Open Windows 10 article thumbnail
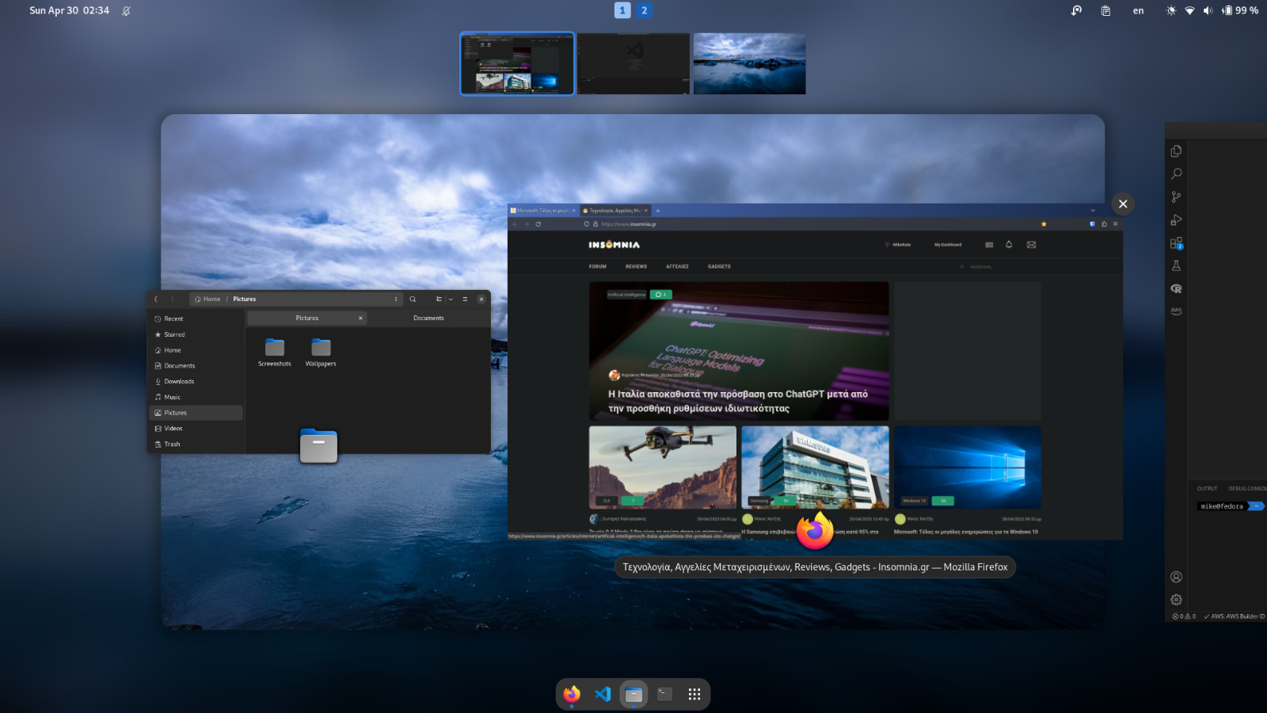Screen dimensions: 1267x713 point(968,467)
